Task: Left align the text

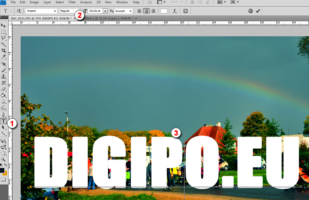Action: [x=139, y=11]
